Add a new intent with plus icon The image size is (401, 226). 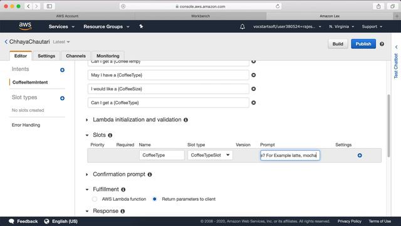[62, 70]
